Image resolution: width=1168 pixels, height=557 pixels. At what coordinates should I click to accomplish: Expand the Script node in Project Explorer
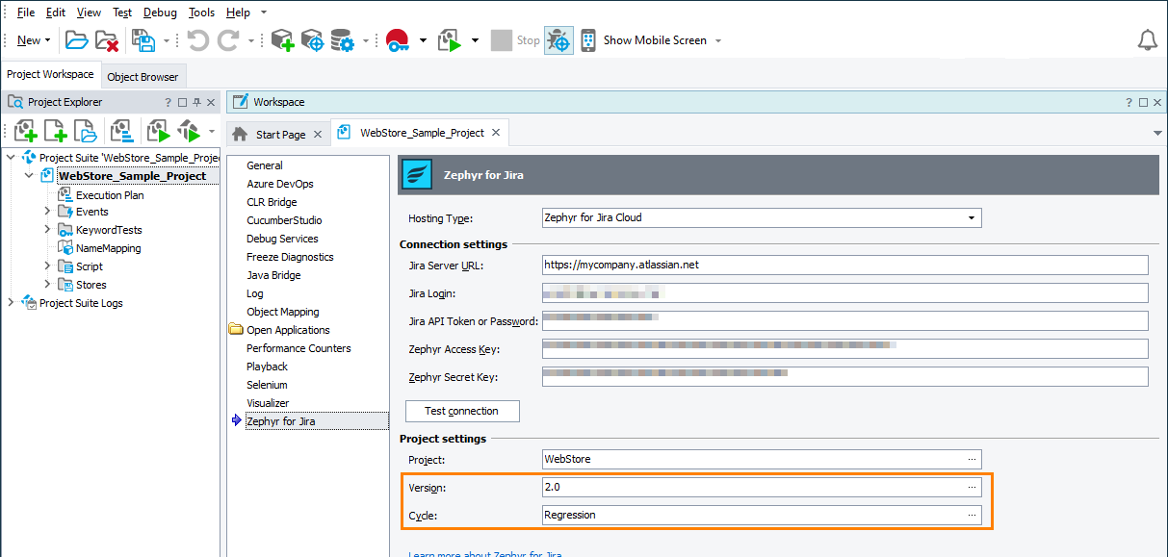coord(47,266)
